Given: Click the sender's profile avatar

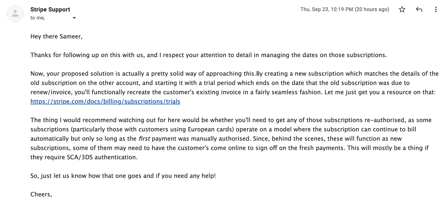Looking at the screenshot, I should pyautogui.click(x=15, y=13).
